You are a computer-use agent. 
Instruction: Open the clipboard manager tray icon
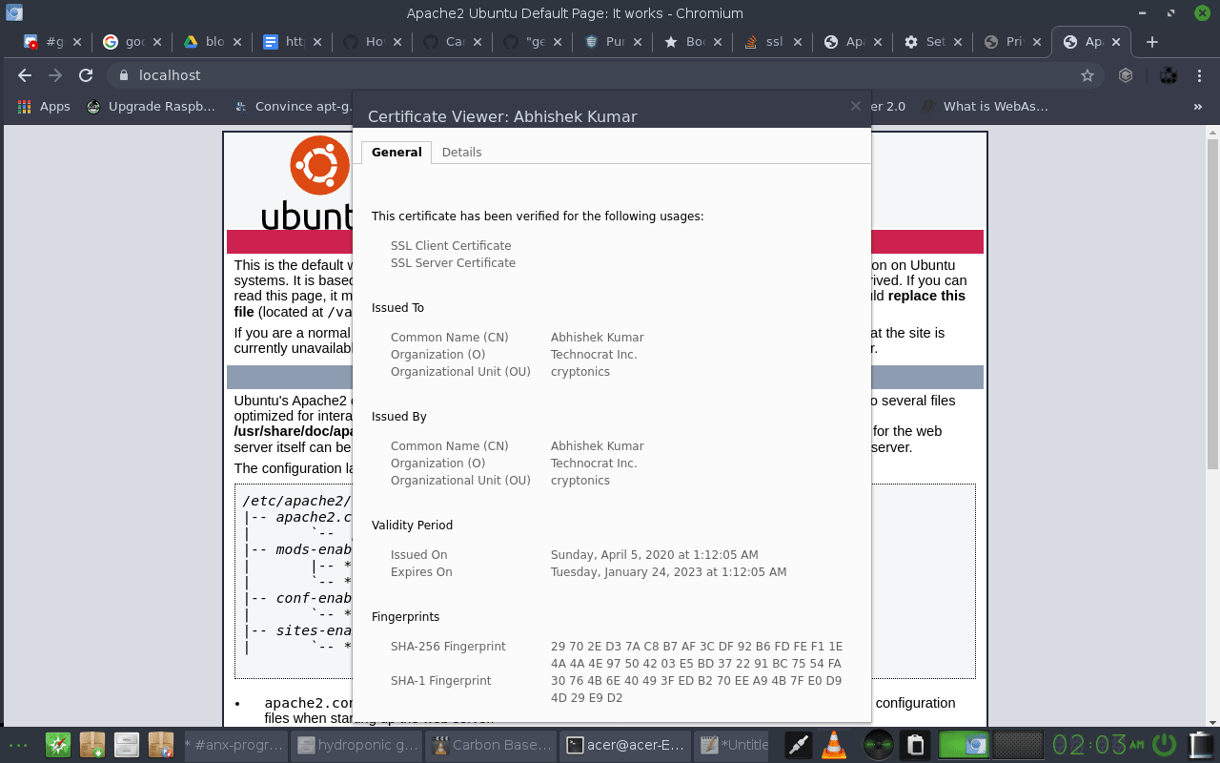point(916,745)
